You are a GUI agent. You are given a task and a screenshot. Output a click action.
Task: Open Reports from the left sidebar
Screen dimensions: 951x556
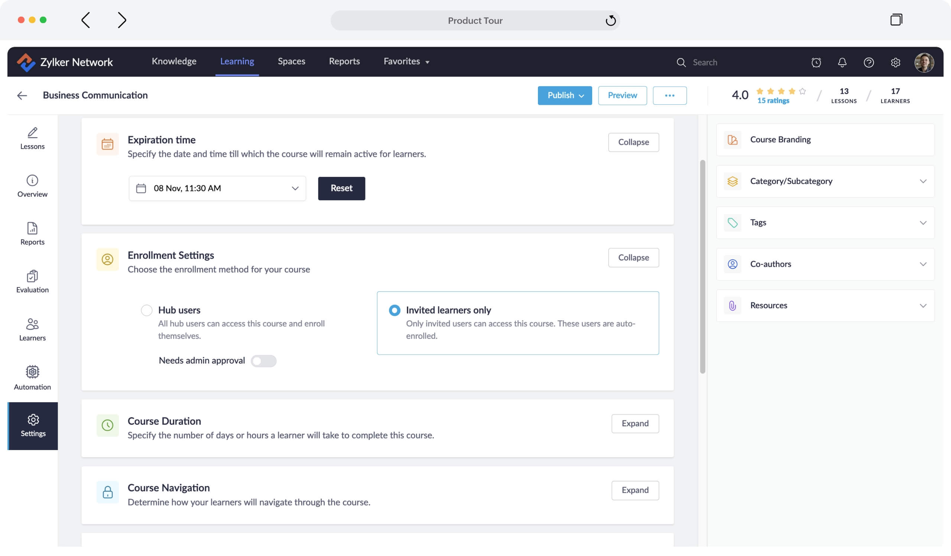point(32,233)
